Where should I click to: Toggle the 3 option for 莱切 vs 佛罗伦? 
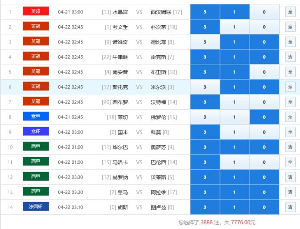click(205, 117)
